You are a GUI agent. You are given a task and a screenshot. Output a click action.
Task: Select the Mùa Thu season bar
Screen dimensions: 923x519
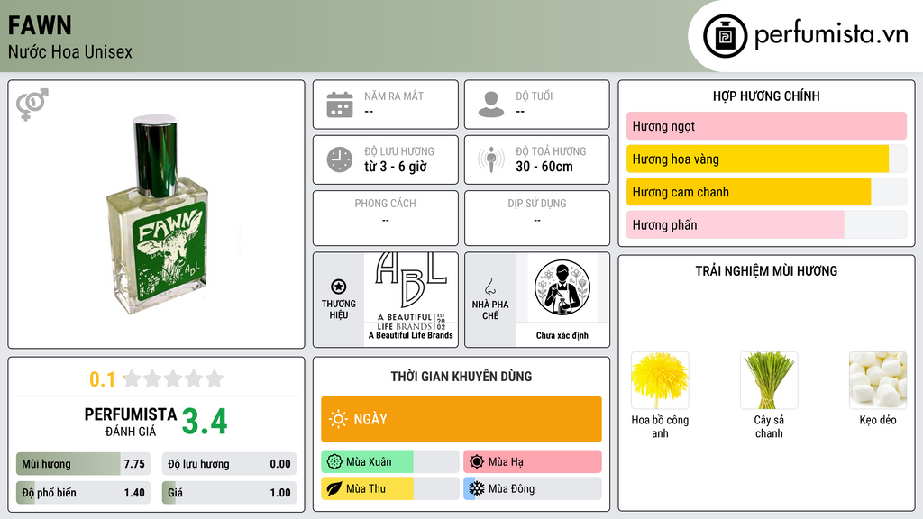tap(389, 488)
